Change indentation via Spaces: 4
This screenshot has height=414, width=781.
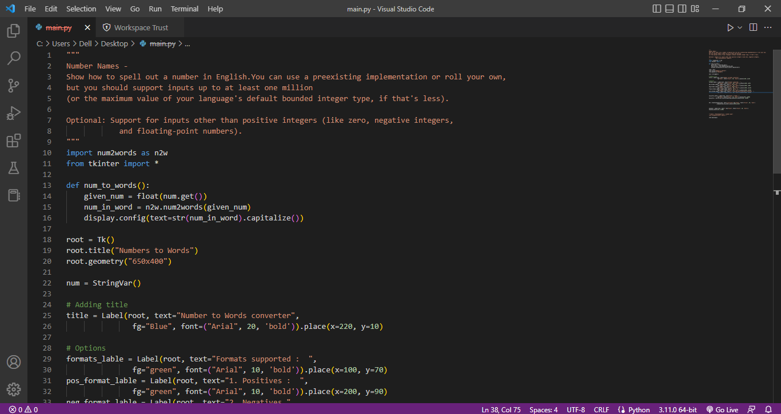pos(544,409)
